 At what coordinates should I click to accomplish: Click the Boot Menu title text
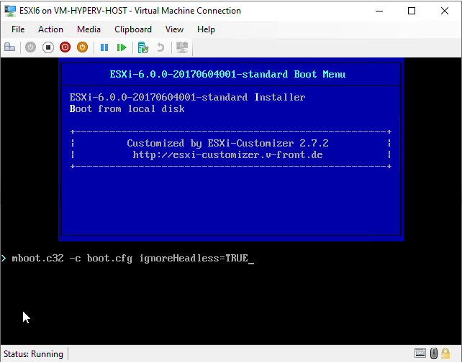227,74
